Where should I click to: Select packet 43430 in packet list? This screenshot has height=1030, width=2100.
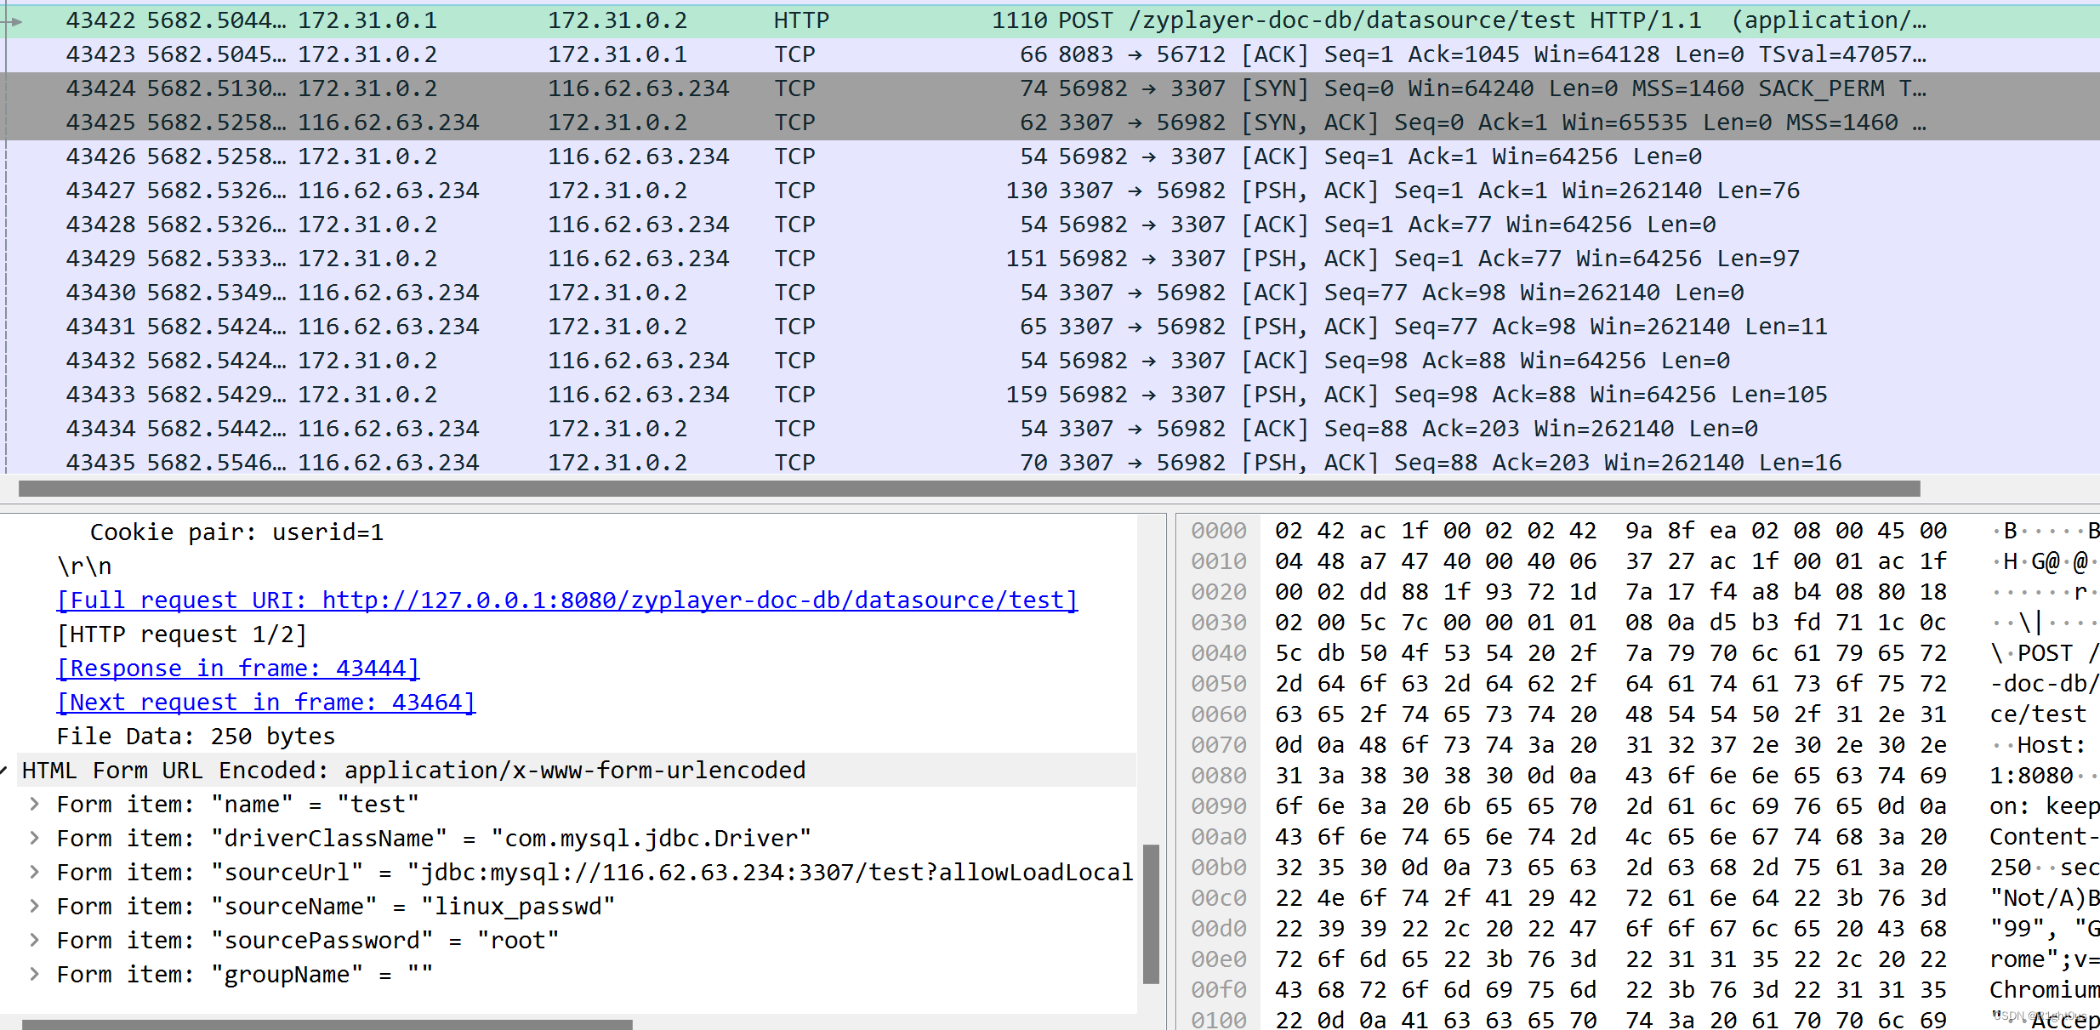(1050, 293)
